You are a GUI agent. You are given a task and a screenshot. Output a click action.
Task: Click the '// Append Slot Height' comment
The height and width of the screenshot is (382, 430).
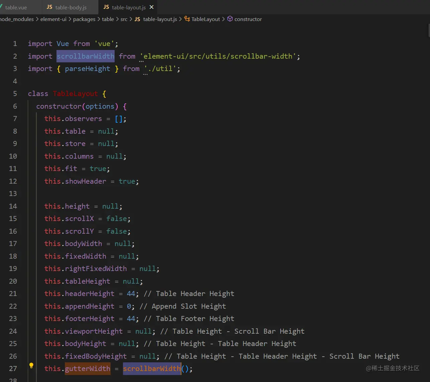[x=183, y=306]
